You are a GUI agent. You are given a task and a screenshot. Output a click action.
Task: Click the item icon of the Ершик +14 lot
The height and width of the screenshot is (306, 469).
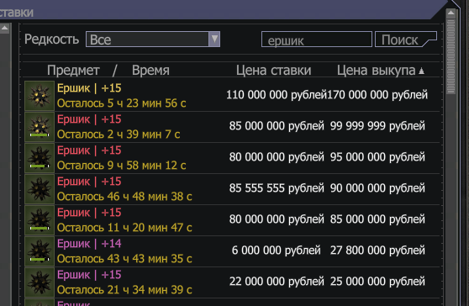click(x=40, y=251)
